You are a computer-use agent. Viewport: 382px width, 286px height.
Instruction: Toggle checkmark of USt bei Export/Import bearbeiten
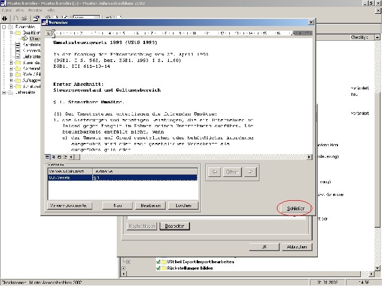point(158,262)
